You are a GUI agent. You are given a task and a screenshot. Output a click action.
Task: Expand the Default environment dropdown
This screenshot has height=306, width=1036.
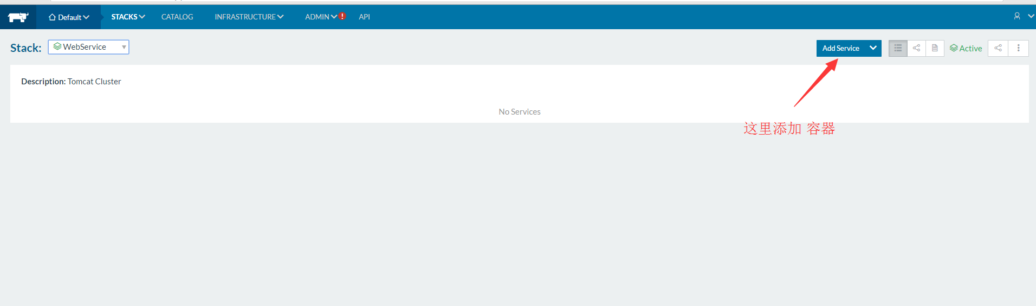pos(69,17)
